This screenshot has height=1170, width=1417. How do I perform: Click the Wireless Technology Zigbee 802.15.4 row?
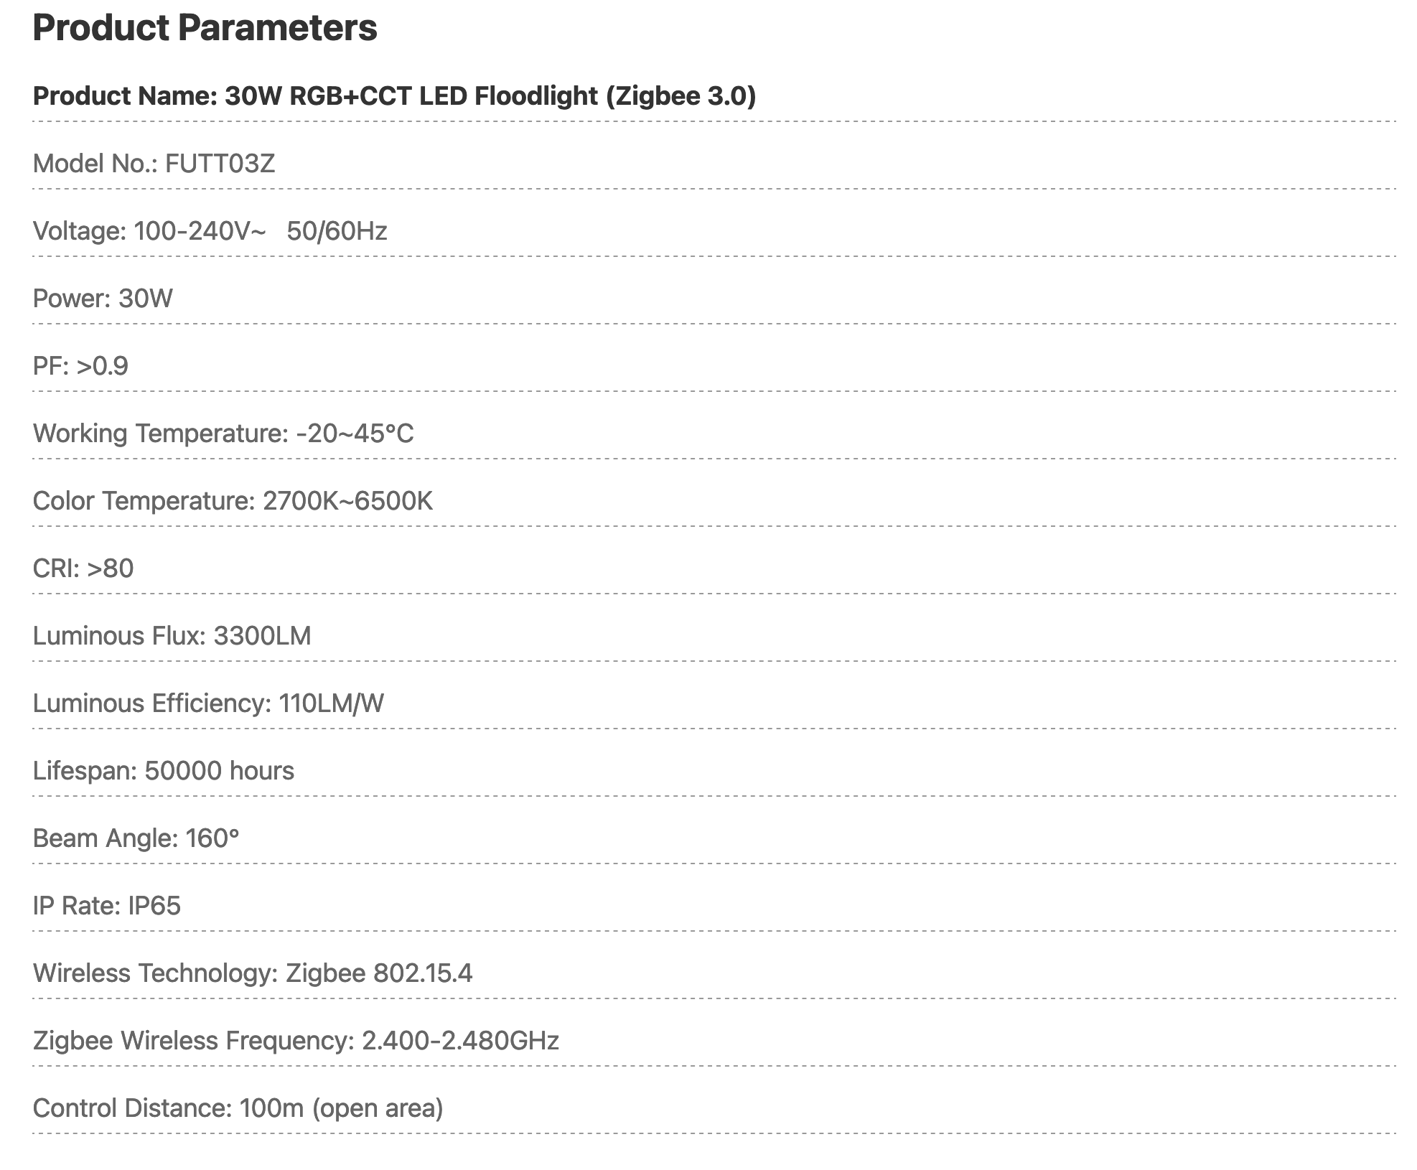point(253,973)
